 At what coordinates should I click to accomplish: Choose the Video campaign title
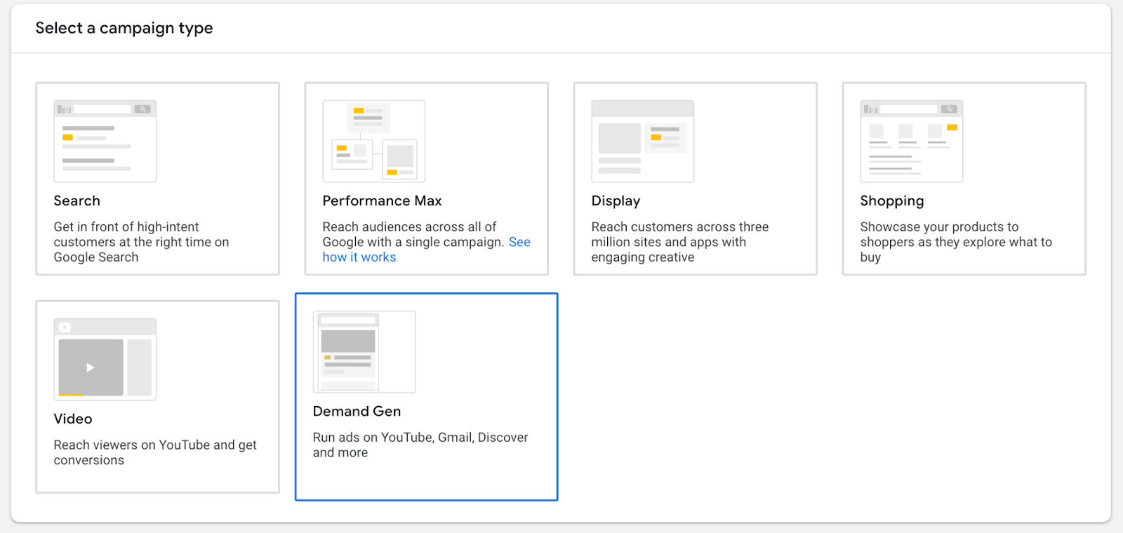tap(73, 419)
